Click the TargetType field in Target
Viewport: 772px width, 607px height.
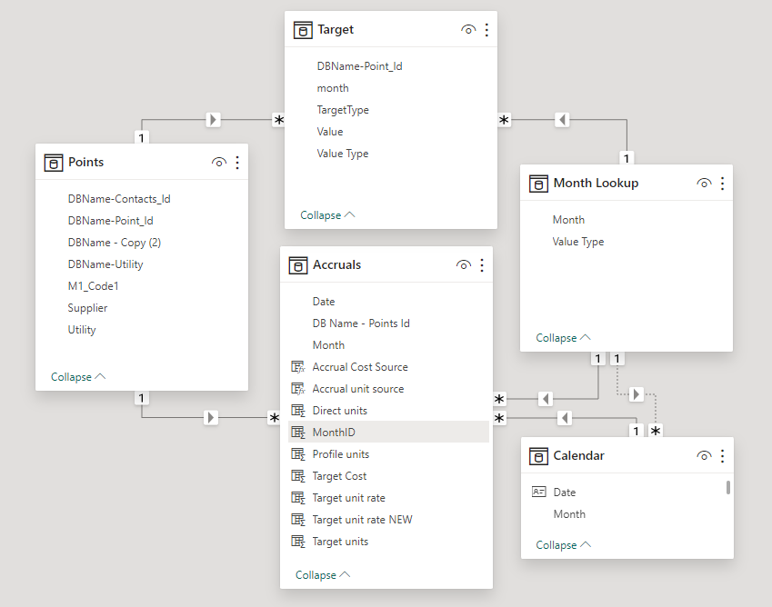[343, 110]
